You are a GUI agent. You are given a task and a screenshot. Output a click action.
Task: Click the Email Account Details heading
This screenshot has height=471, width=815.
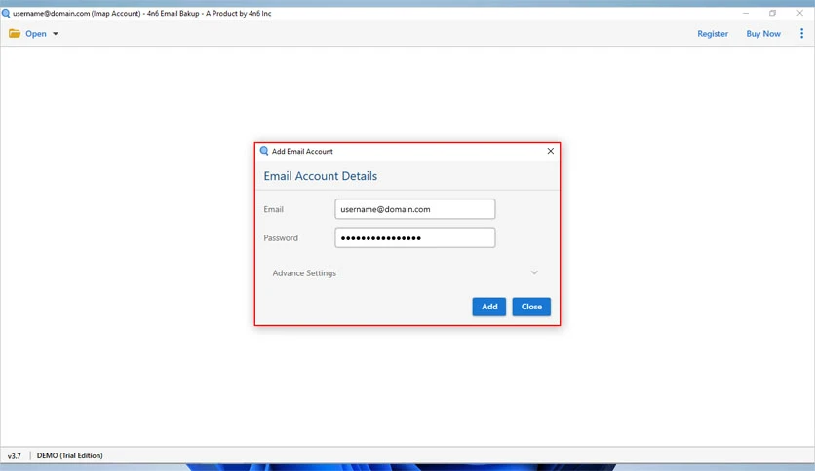[320, 176]
